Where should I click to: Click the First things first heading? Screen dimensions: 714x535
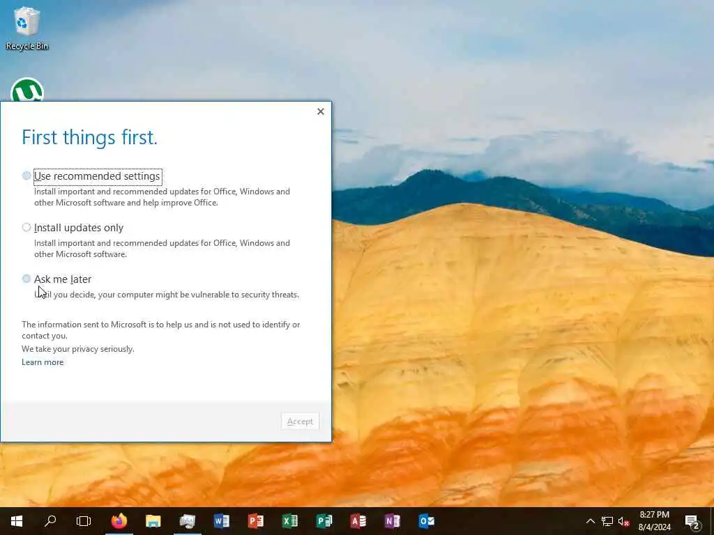[x=90, y=137]
